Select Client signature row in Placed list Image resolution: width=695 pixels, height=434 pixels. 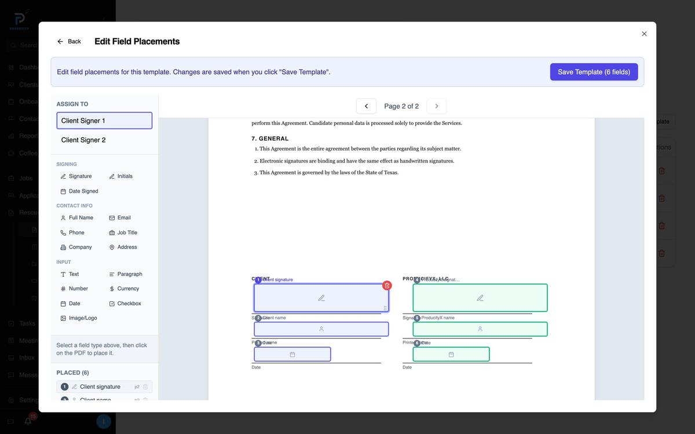104,387
